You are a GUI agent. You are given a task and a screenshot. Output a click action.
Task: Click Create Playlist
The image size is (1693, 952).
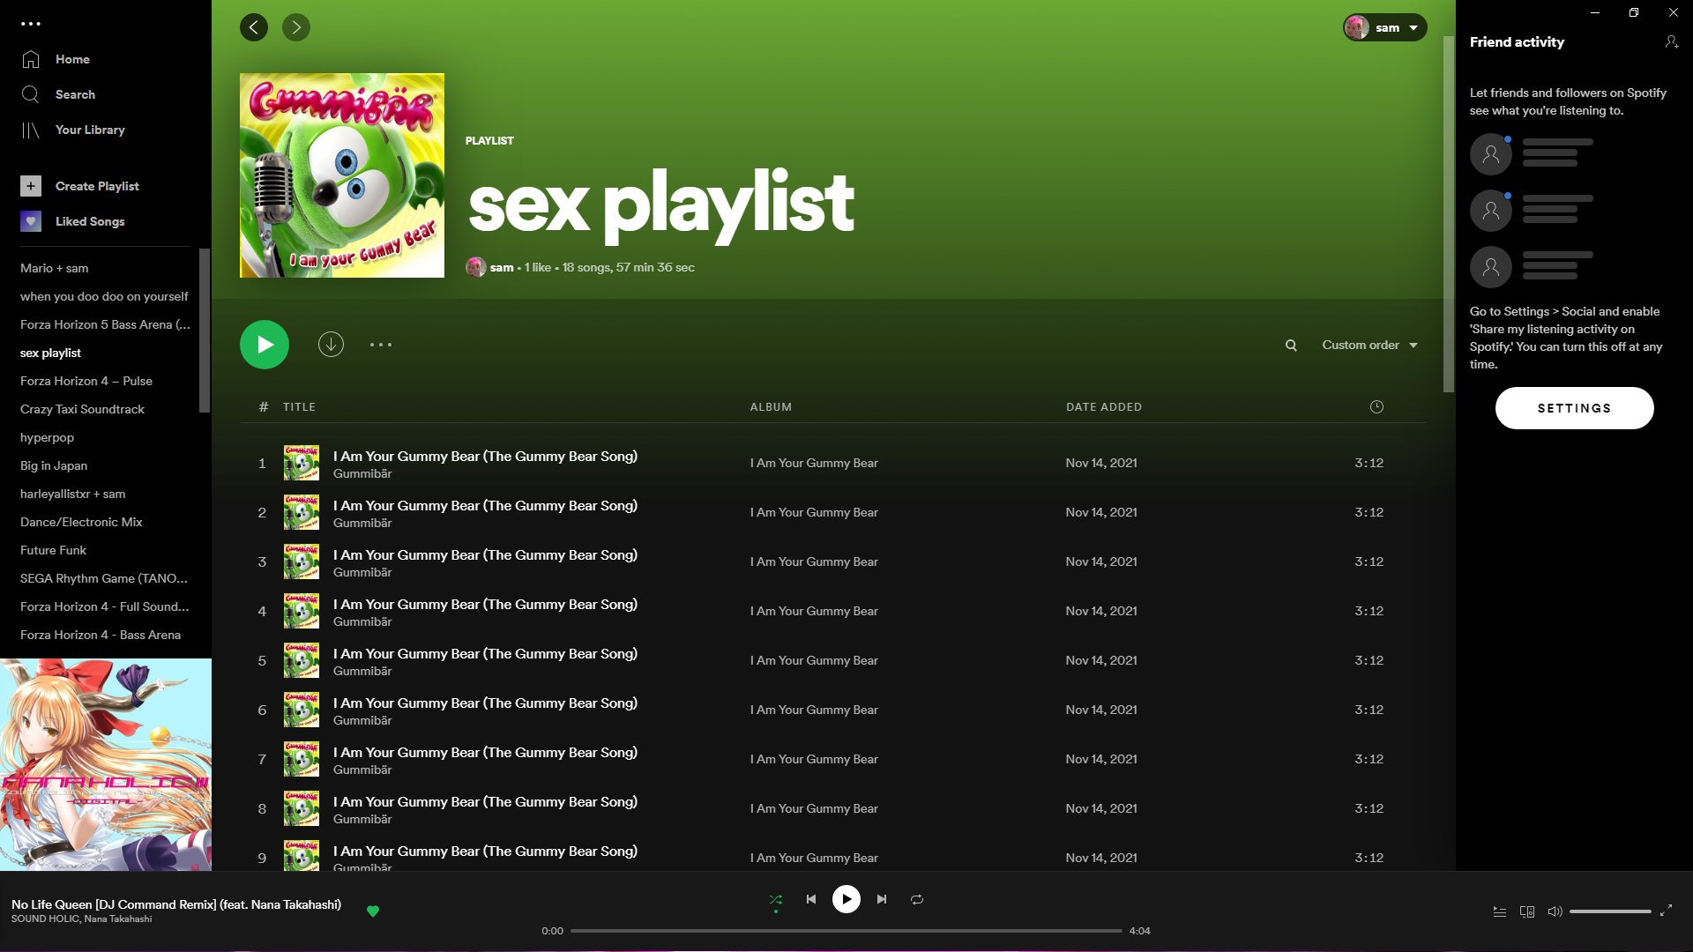(96, 186)
